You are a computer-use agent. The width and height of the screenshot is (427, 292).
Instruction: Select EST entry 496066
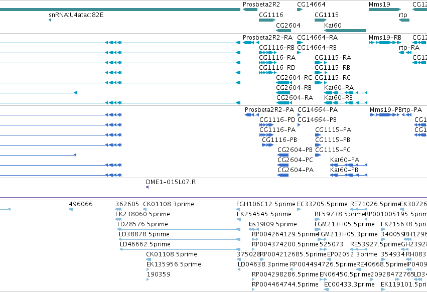click(81, 204)
